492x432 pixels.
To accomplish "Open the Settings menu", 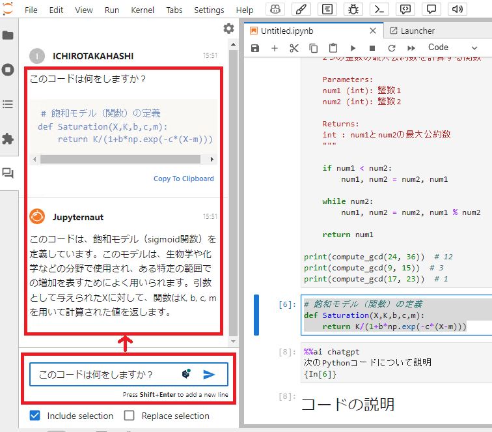I will click(x=209, y=10).
